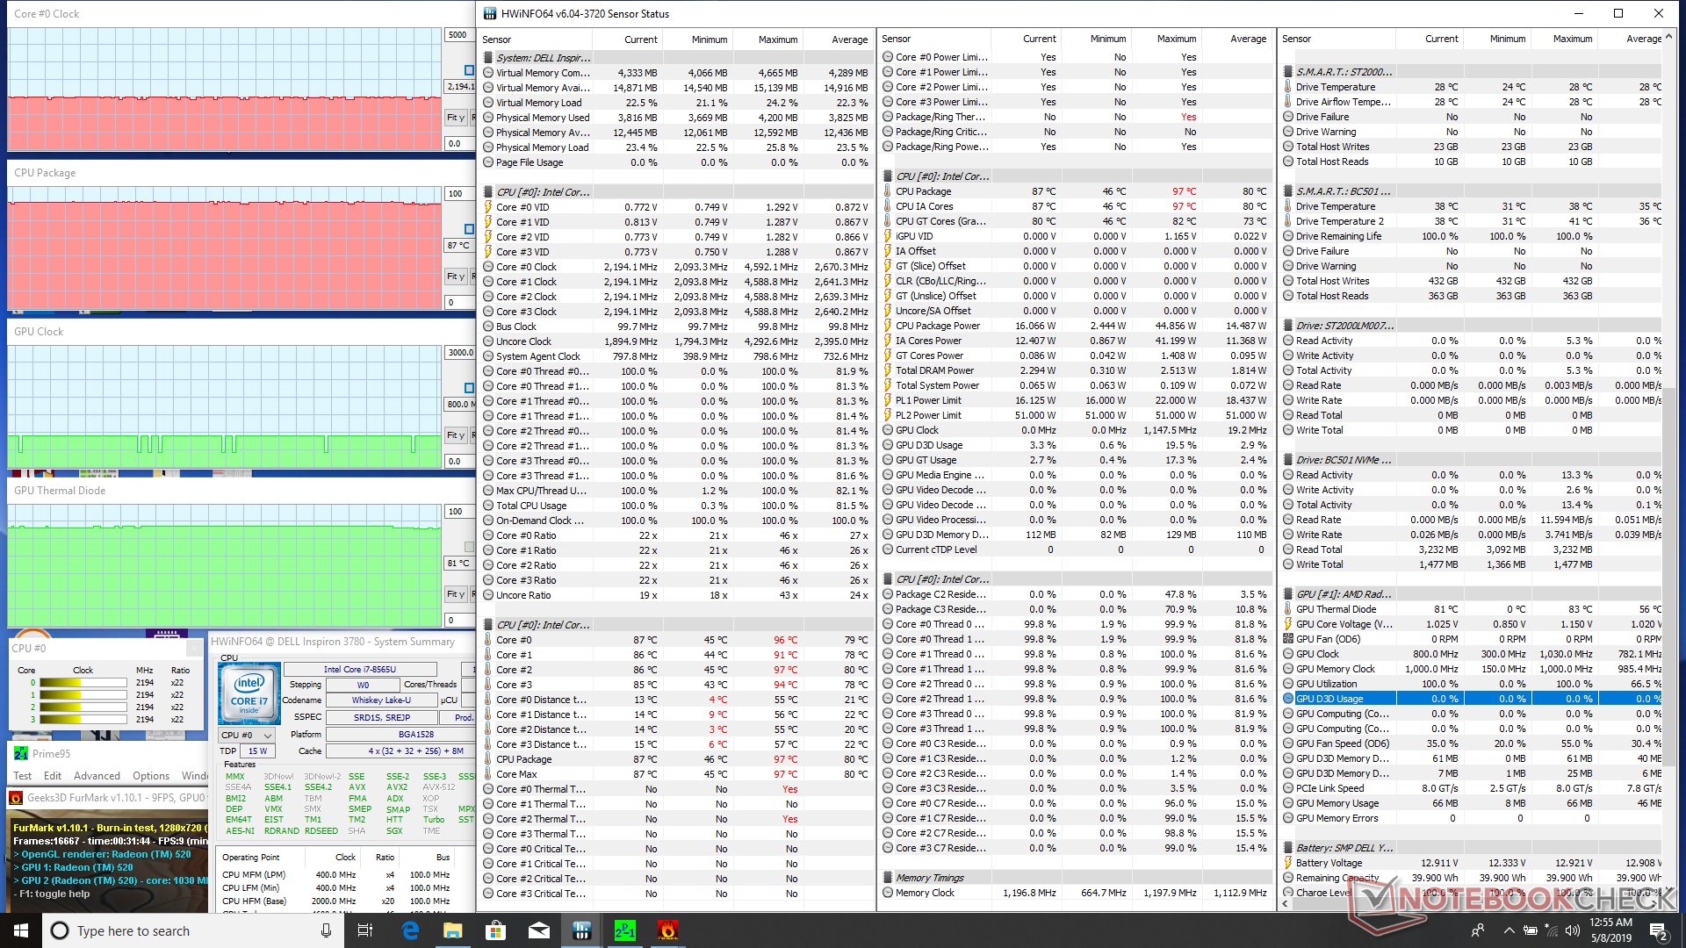Click the upper limit field showing 5000

tap(458, 35)
